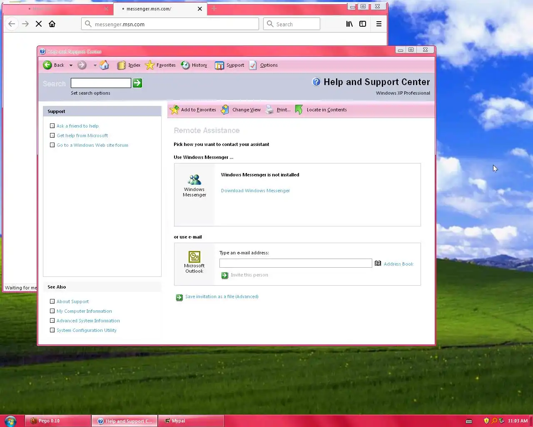The height and width of the screenshot is (427, 533).
Task: Open Support in Help toolbar
Action: pyautogui.click(x=229, y=65)
